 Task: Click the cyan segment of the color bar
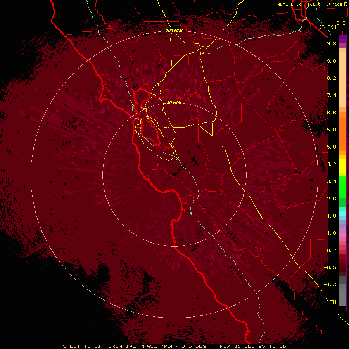coord(342,213)
